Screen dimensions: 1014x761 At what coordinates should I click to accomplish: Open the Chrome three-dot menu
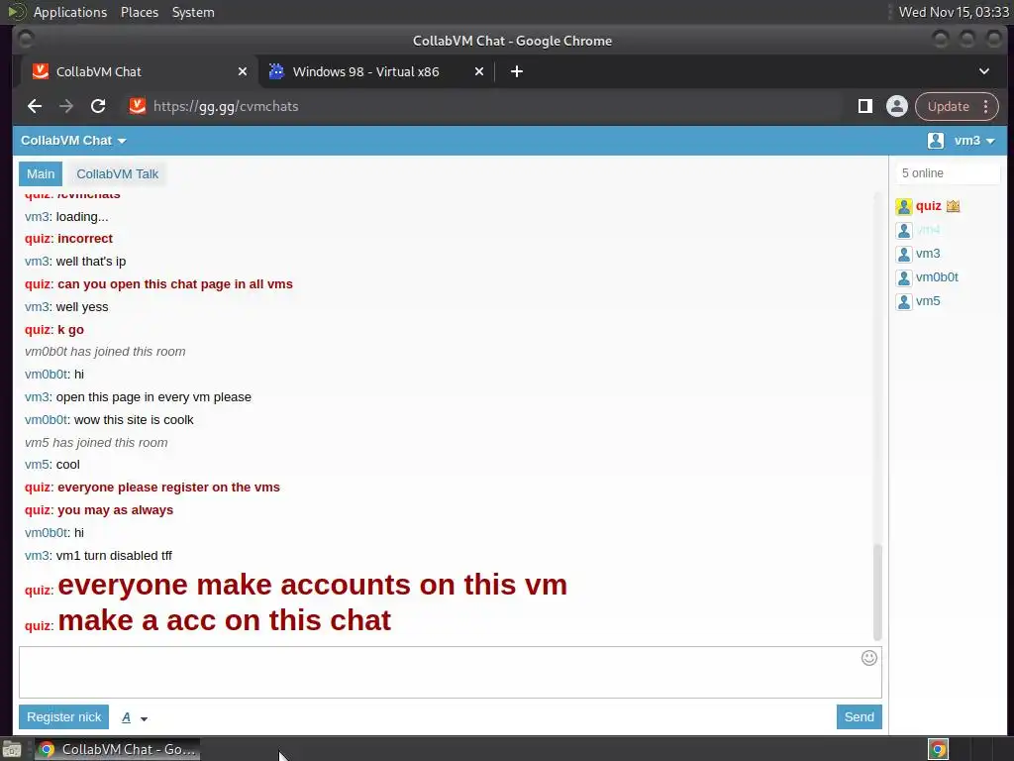985,106
